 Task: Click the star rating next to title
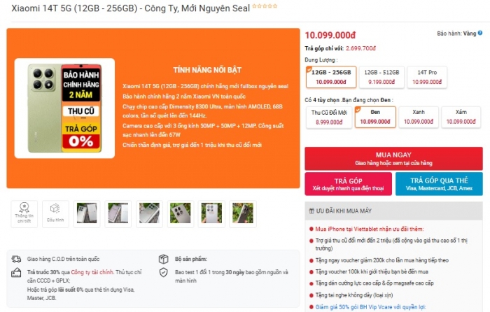(x=265, y=6)
